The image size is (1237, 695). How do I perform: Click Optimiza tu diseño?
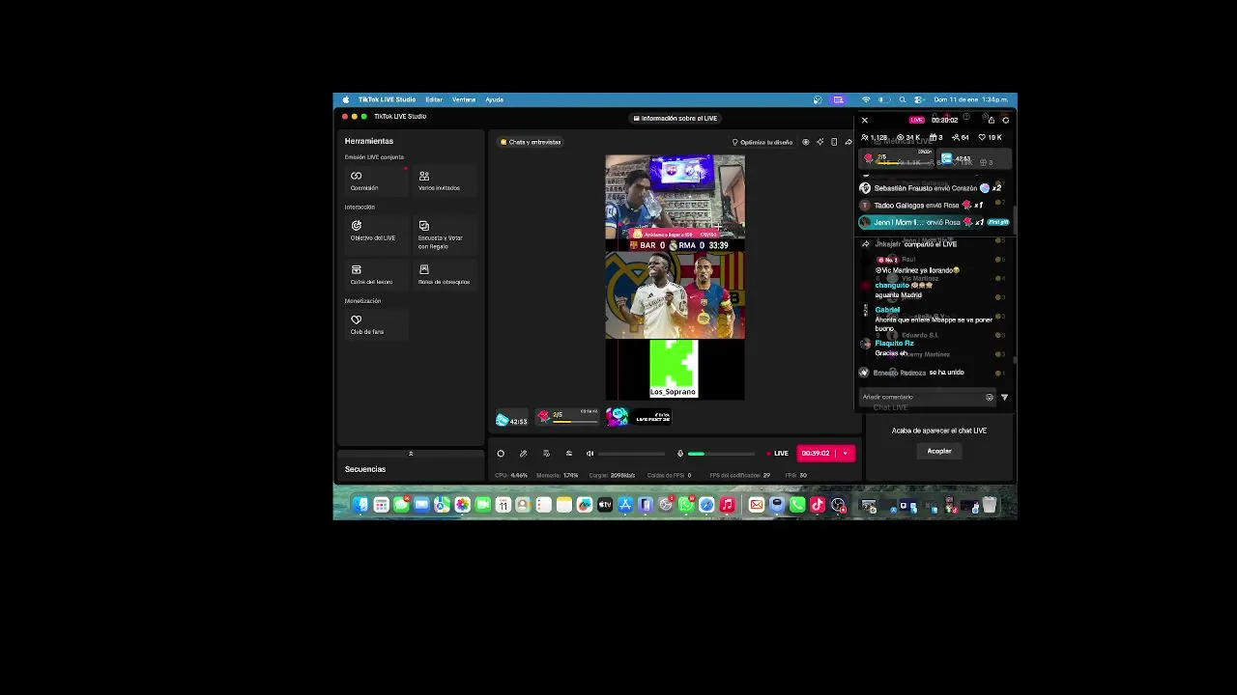(762, 142)
